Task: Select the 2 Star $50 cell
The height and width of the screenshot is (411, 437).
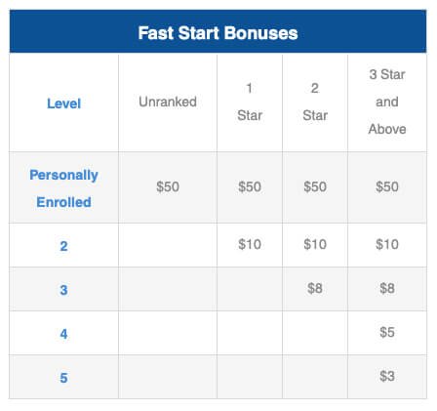Action: [315, 186]
